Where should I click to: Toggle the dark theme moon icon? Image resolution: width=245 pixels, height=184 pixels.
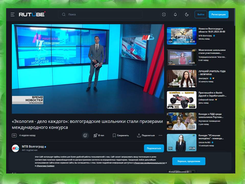coord(187,15)
